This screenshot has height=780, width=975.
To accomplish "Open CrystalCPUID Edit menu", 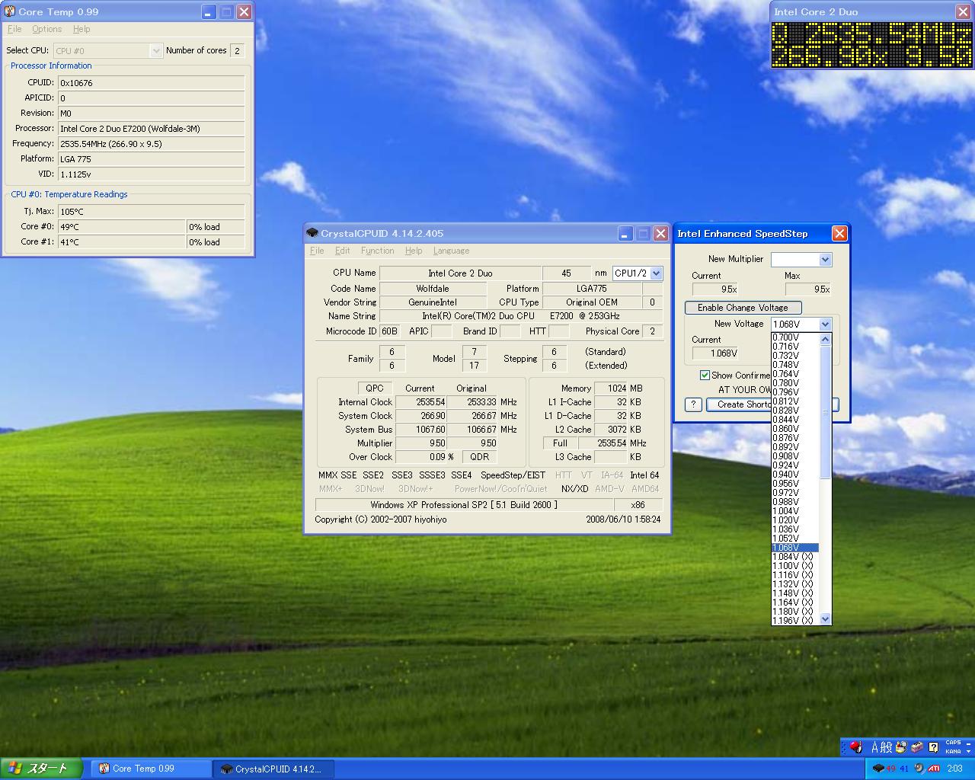I will [343, 251].
